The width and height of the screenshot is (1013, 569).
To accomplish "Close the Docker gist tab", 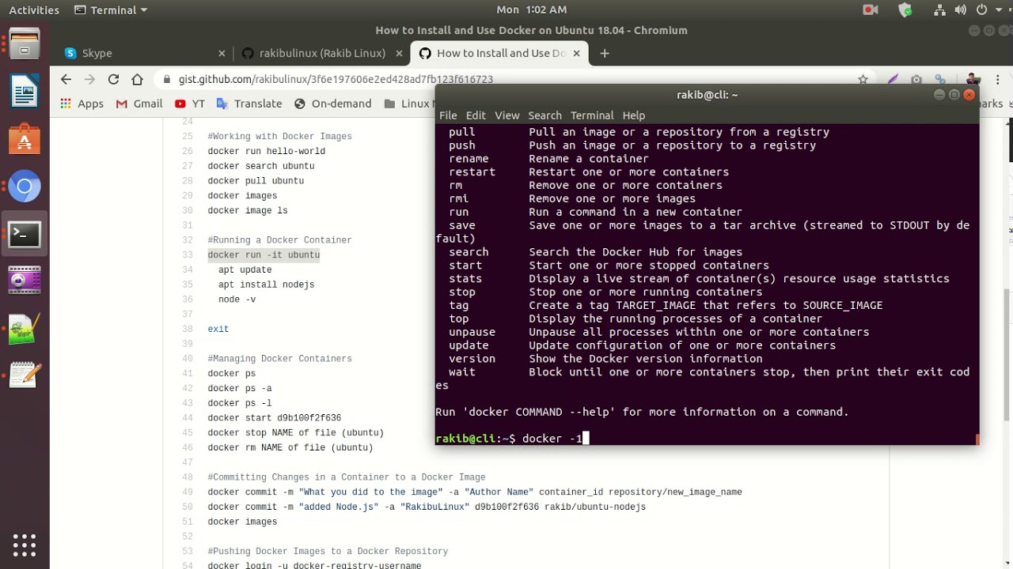I will (576, 53).
